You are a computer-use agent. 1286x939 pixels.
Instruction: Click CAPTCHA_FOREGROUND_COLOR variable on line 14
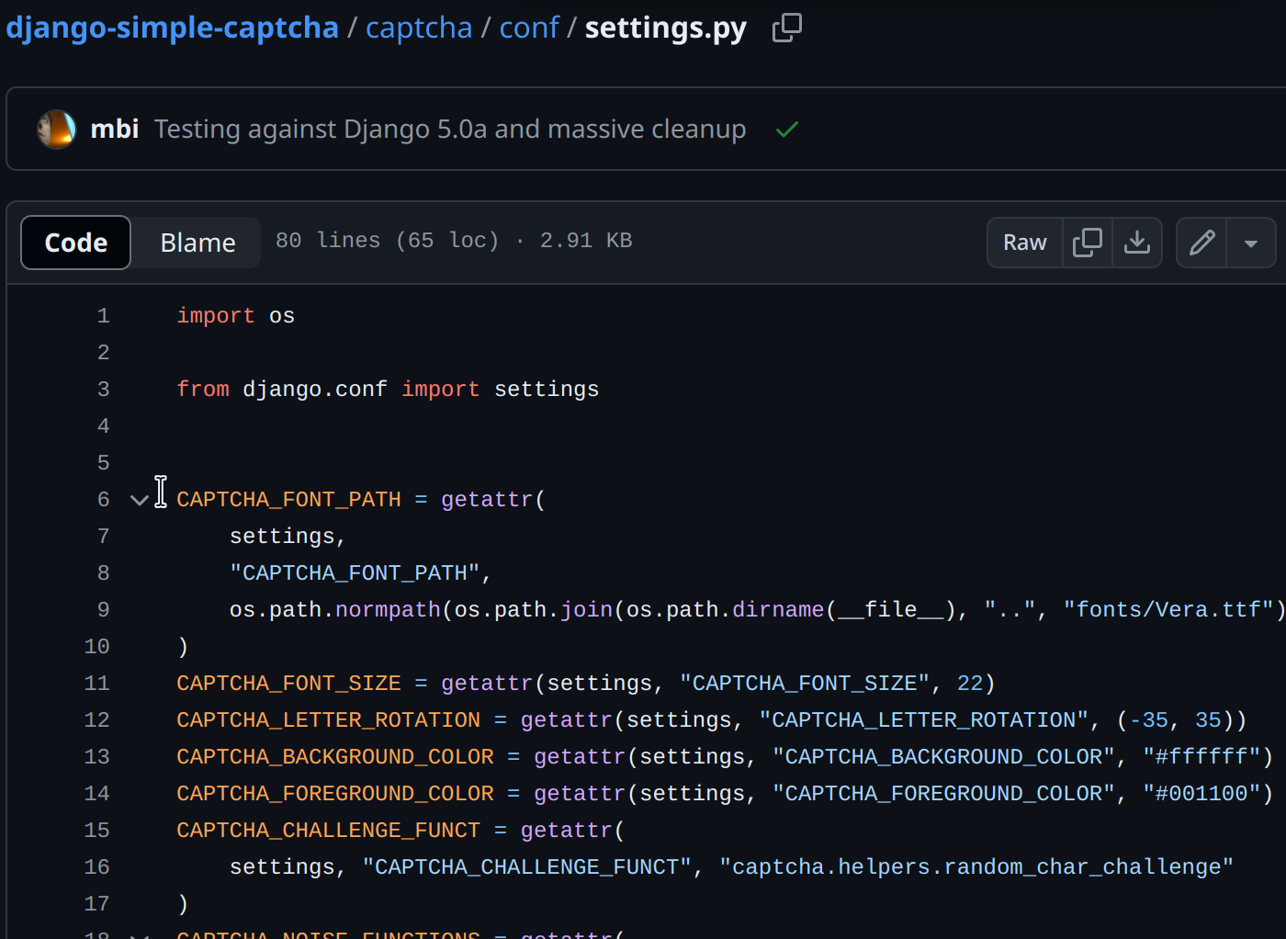pos(335,794)
